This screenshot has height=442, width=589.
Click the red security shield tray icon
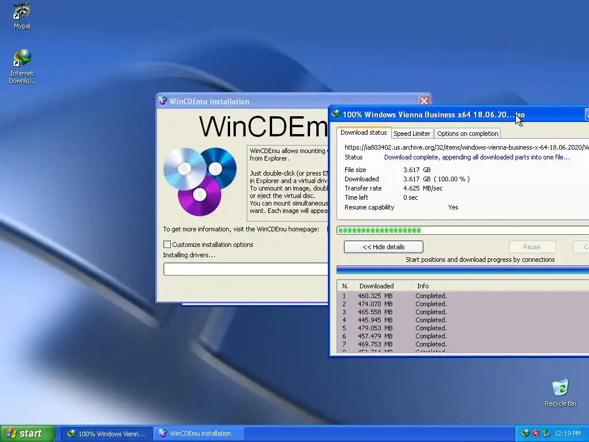click(536, 433)
